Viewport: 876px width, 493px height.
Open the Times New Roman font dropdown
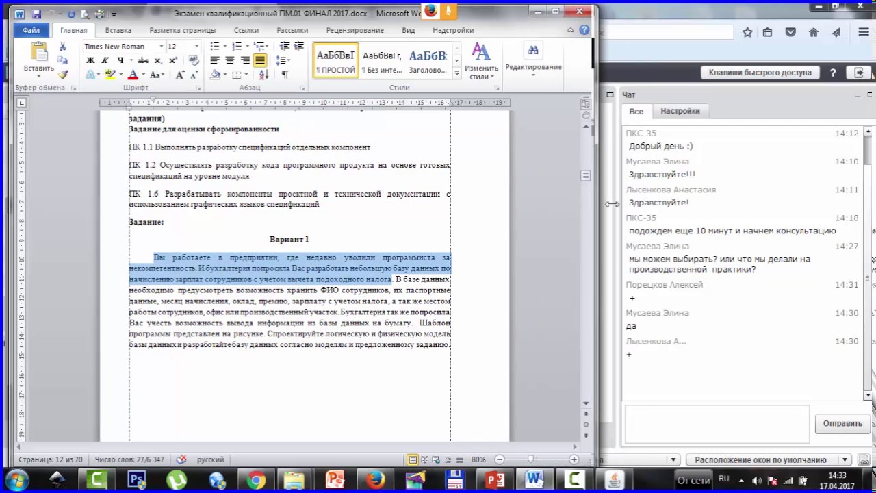coord(162,46)
